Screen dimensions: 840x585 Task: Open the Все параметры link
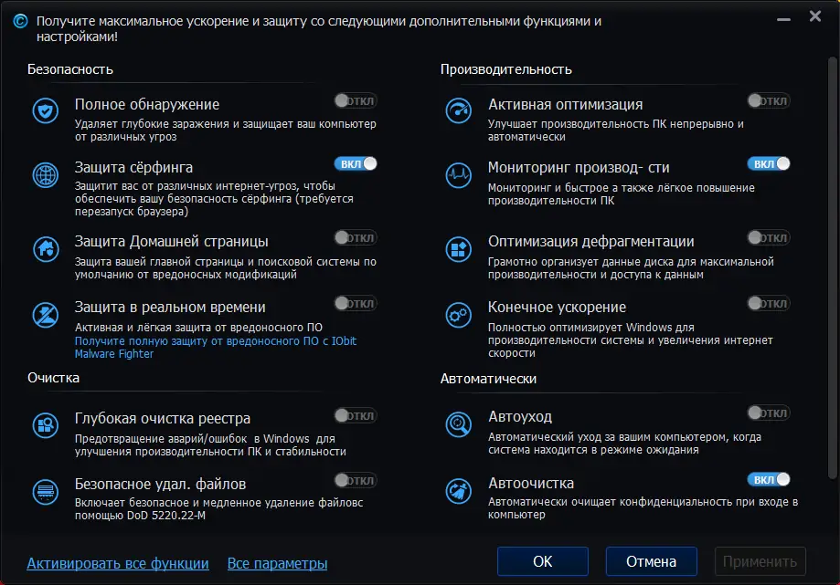tap(277, 563)
